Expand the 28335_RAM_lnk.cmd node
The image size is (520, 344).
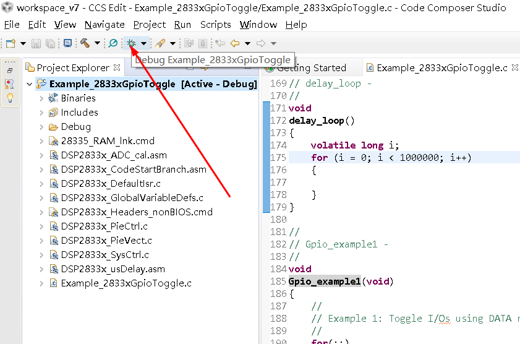click(x=41, y=141)
